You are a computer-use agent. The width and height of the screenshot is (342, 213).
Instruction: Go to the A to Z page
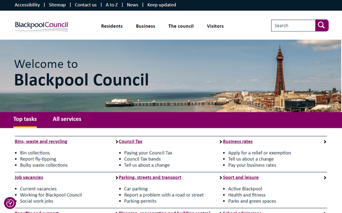point(111,5)
